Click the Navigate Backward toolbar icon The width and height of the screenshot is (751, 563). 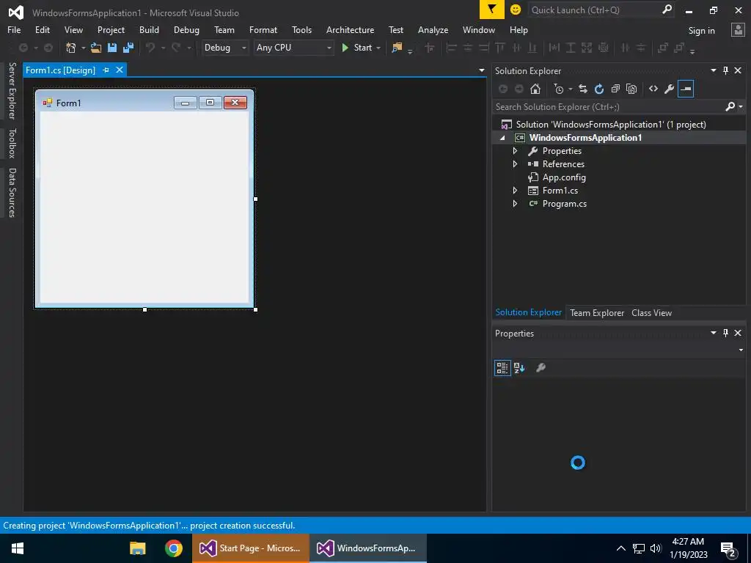(x=23, y=48)
